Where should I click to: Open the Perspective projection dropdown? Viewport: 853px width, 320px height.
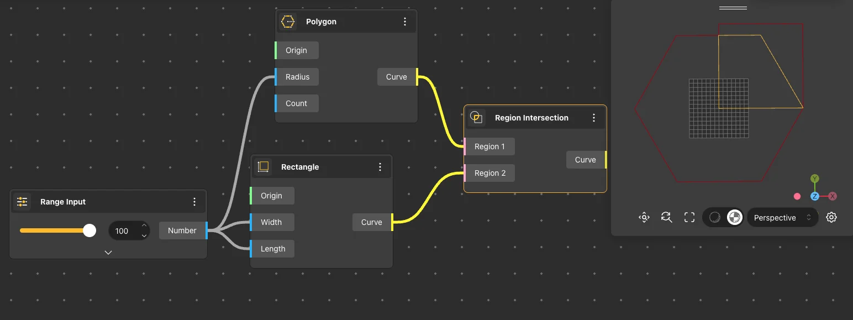tap(782, 218)
